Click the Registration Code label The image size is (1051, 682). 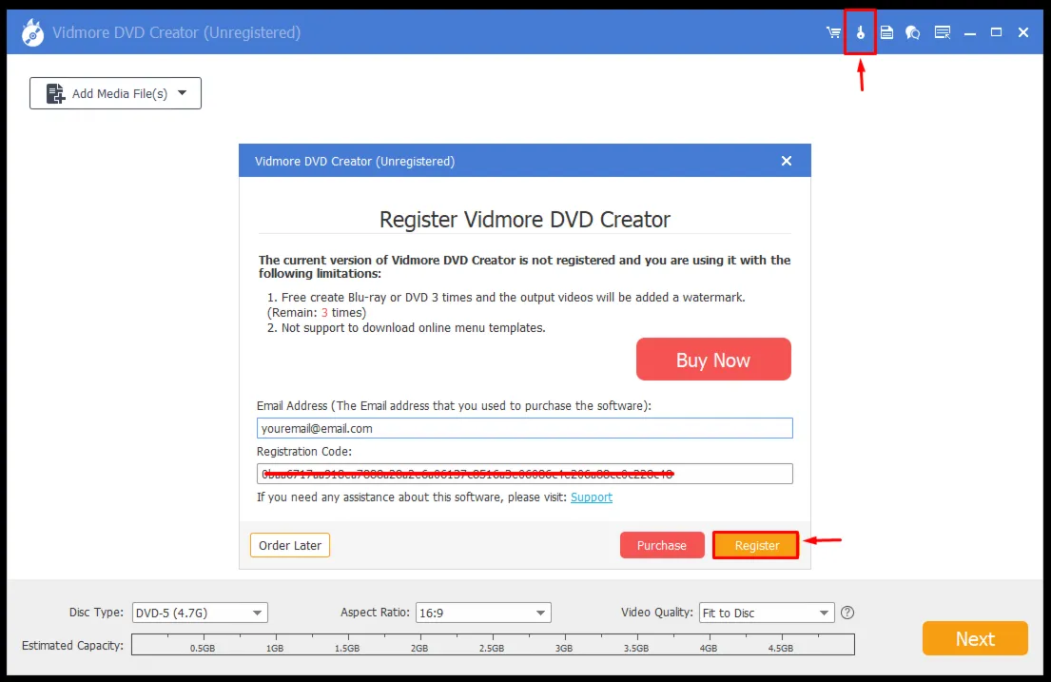pyautogui.click(x=304, y=451)
